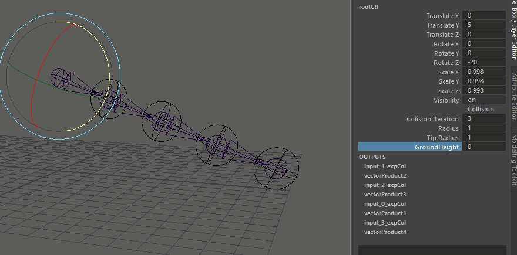Select the Colision Iteration value field
The width and height of the screenshot is (517, 255).
pos(484,119)
